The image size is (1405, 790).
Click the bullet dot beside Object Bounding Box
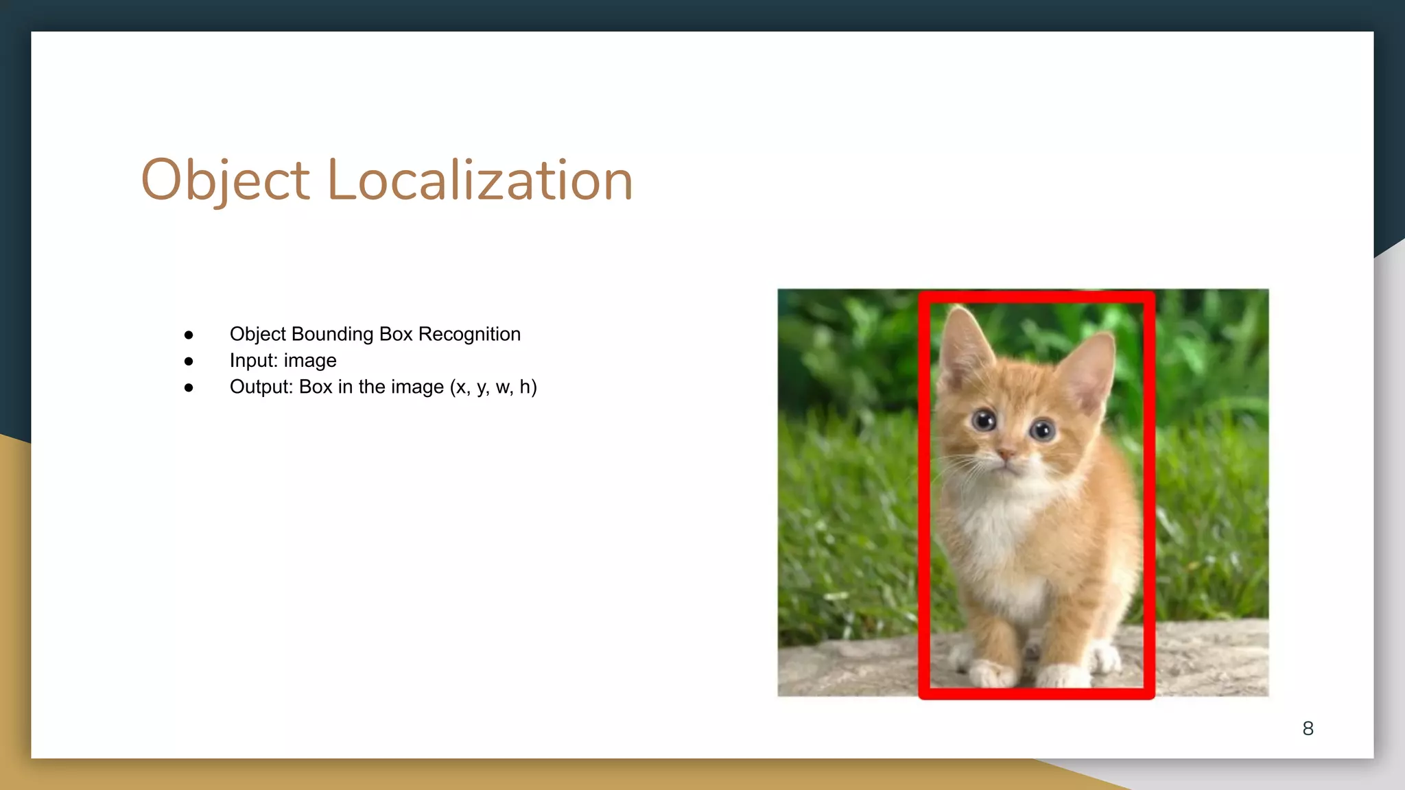[189, 335]
